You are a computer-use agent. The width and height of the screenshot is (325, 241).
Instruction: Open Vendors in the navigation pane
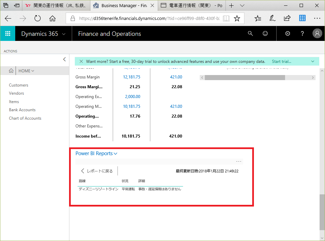click(16, 93)
